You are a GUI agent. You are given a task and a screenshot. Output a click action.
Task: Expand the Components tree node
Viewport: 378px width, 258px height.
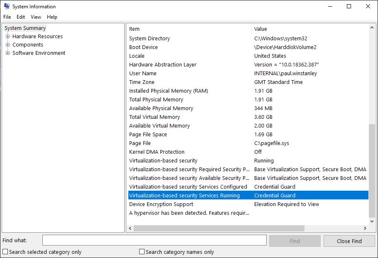(x=7, y=44)
